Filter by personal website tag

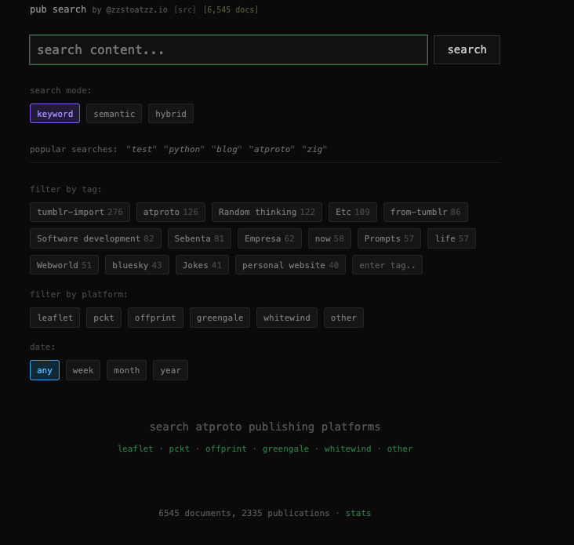point(290,265)
